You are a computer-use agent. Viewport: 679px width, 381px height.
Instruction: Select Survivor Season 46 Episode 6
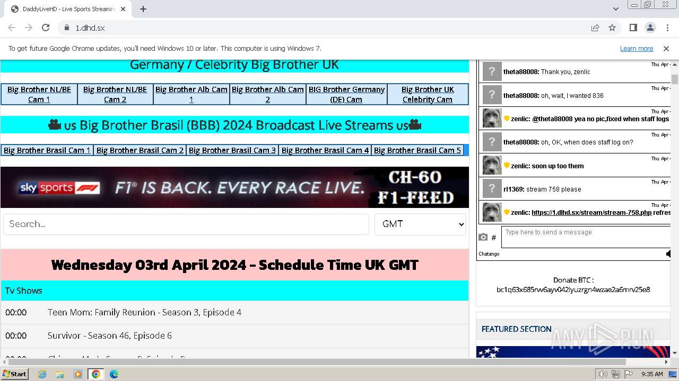[x=234, y=335]
